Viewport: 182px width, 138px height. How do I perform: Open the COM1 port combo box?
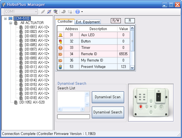21,12
